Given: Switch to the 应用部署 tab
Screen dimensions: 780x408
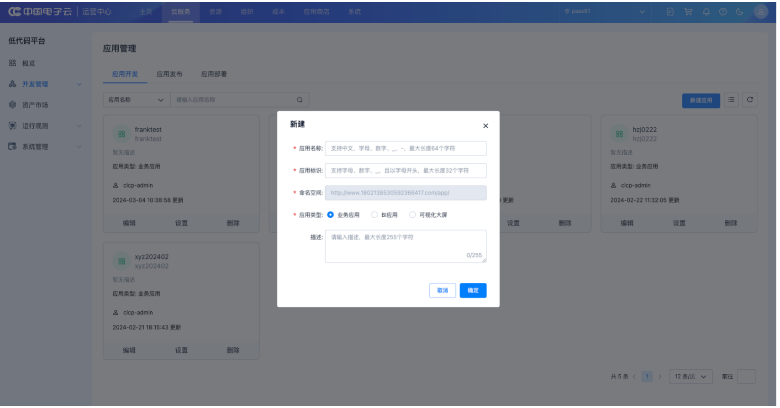Looking at the screenshot, I should (215, 74).
